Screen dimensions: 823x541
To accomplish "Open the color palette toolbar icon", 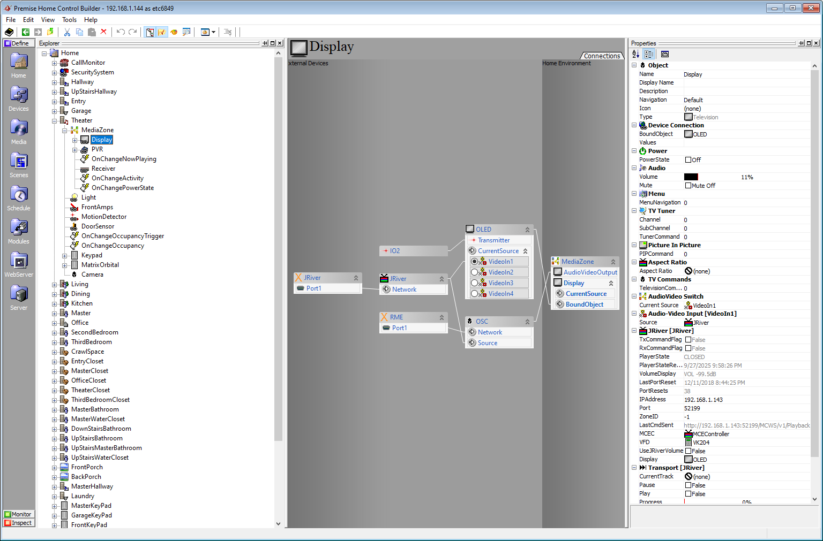I will coord(174,32).
